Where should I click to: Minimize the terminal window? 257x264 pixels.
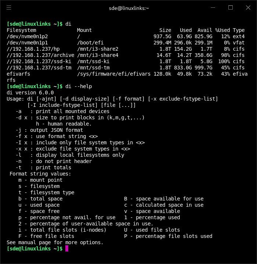213,7
